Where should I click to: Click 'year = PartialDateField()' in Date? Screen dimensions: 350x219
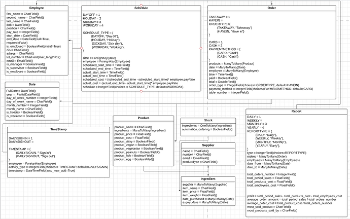tap(23, 95)
